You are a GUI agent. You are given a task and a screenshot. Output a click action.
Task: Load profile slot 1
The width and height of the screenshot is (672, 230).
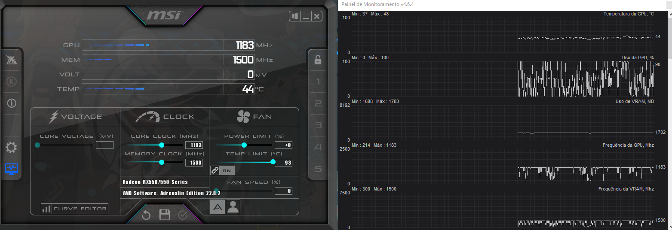[x=318, y=82]
